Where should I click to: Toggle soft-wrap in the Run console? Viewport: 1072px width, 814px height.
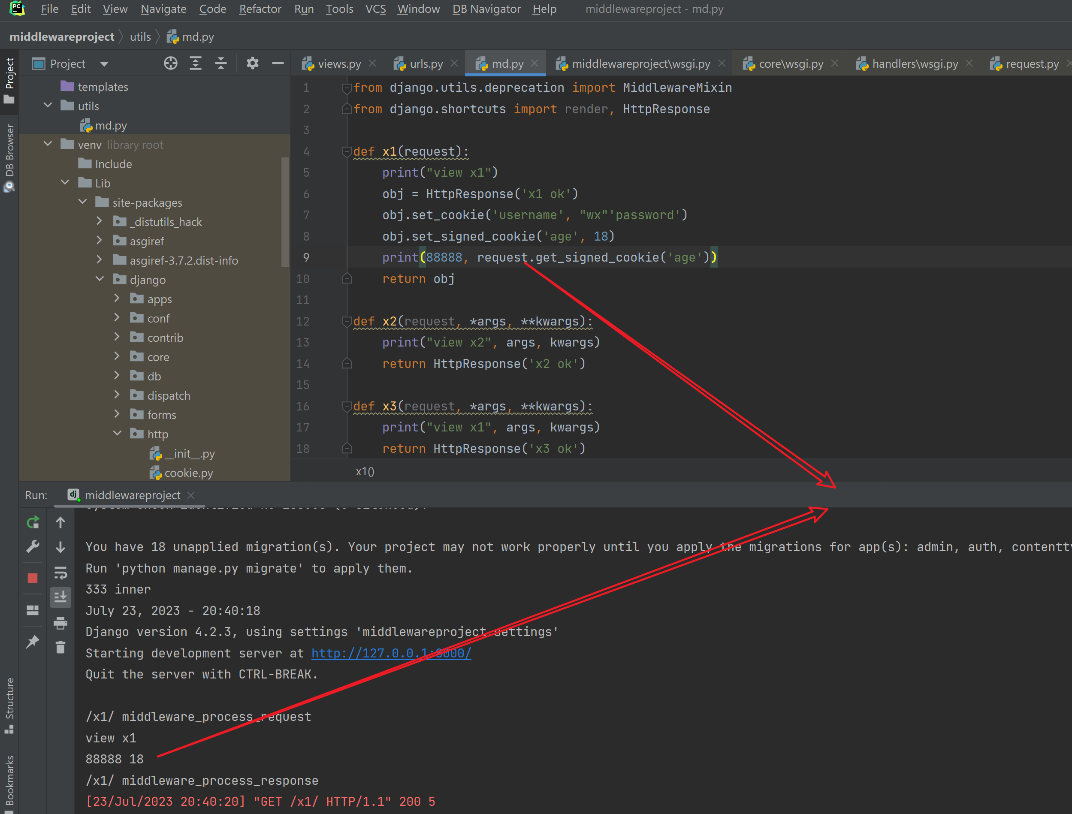60,573
